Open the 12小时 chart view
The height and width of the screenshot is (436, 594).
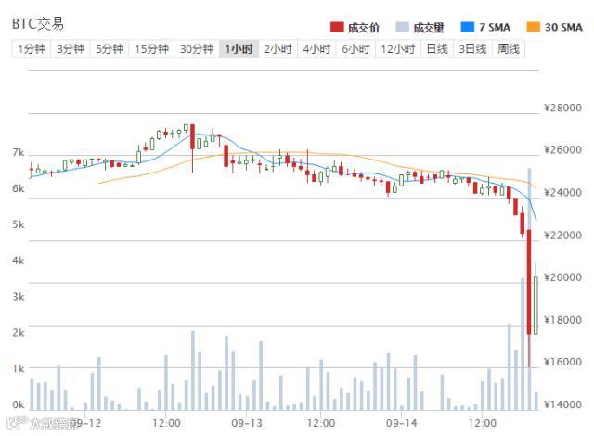[398, 49]
